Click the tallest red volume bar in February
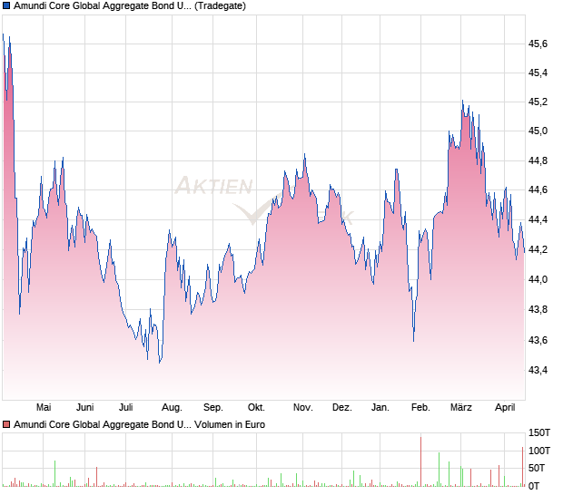This screenshot has height=495, width=563. 420,461
